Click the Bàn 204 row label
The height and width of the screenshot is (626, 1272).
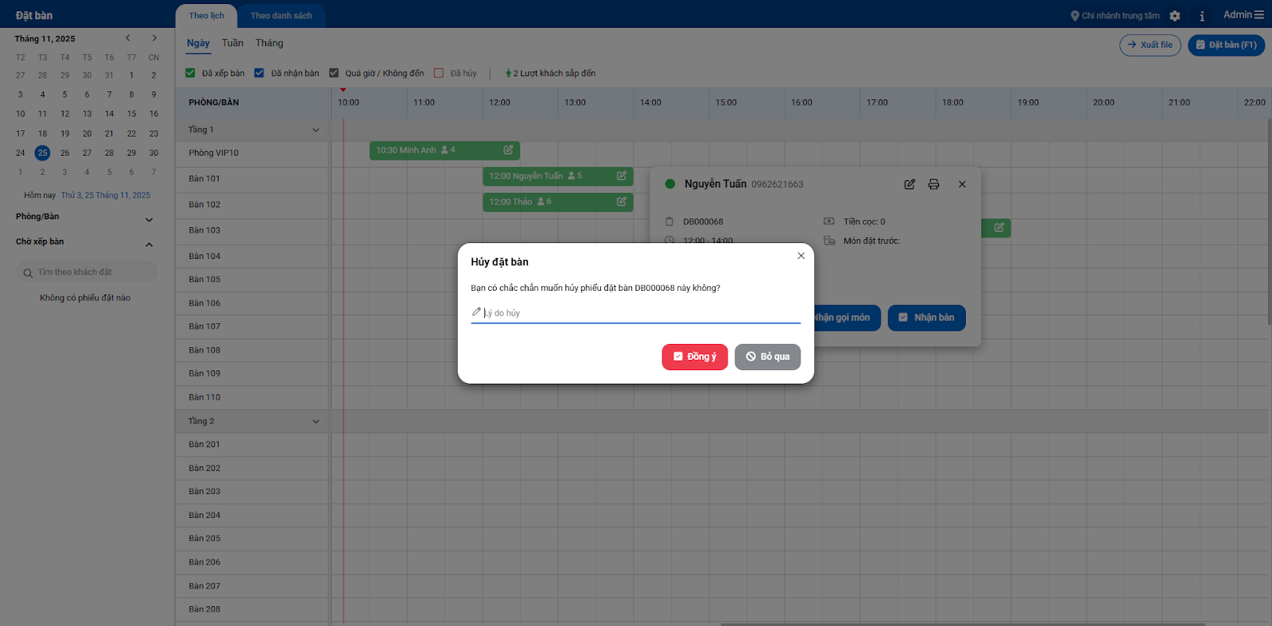point(204,516)
